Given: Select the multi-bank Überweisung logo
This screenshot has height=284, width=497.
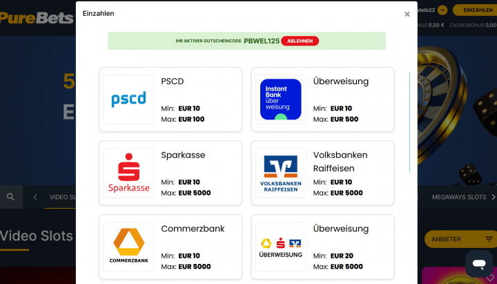Looking at the screenshot, I should (280, 247).
